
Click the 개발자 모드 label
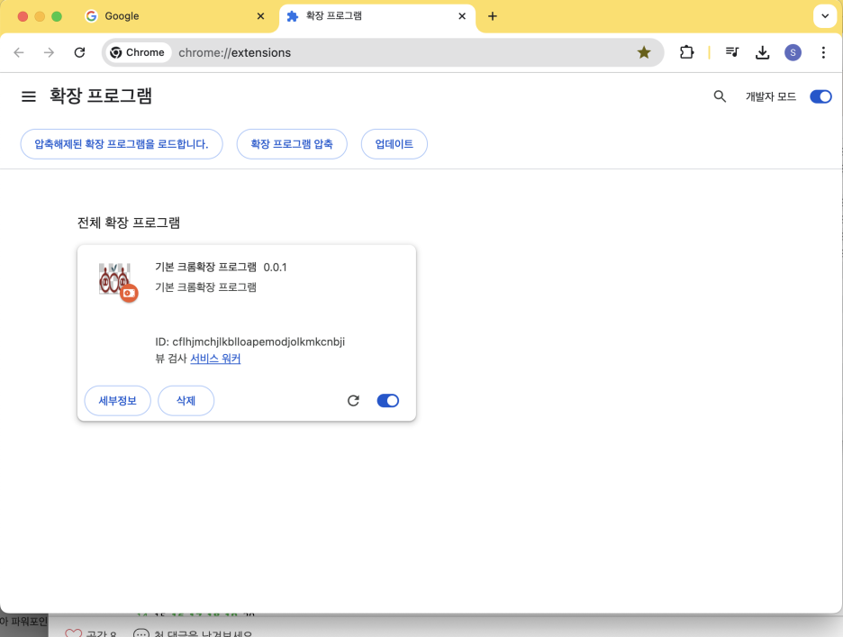click(x=770, y=96)
